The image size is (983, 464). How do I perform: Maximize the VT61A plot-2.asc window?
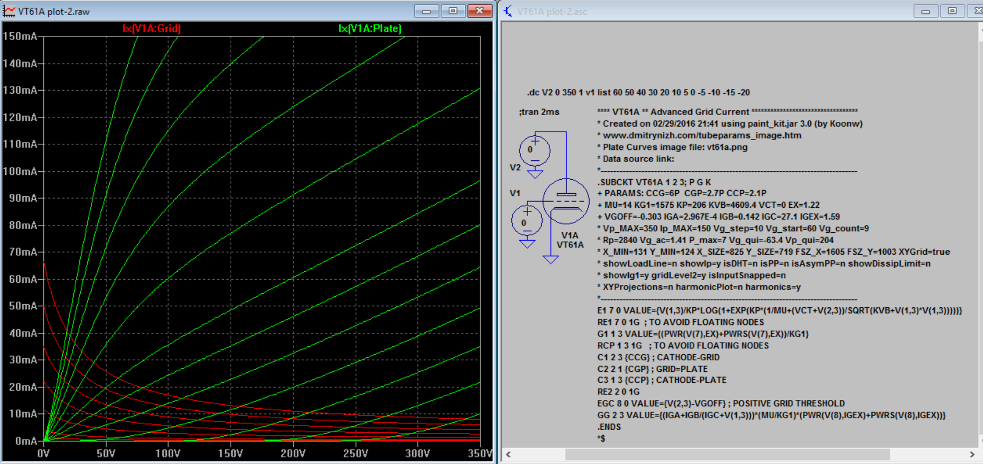click(952, 11)
